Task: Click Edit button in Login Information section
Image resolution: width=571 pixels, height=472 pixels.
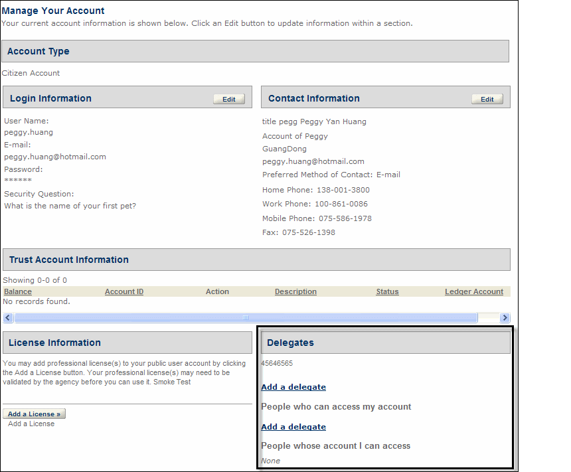Action: (228, 99)
